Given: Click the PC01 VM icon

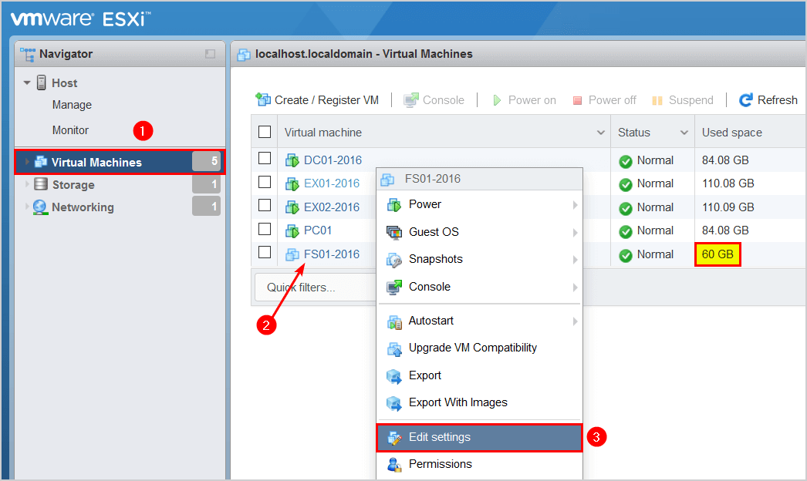Looking at the screenshot, I should click(x=292, y=231).
